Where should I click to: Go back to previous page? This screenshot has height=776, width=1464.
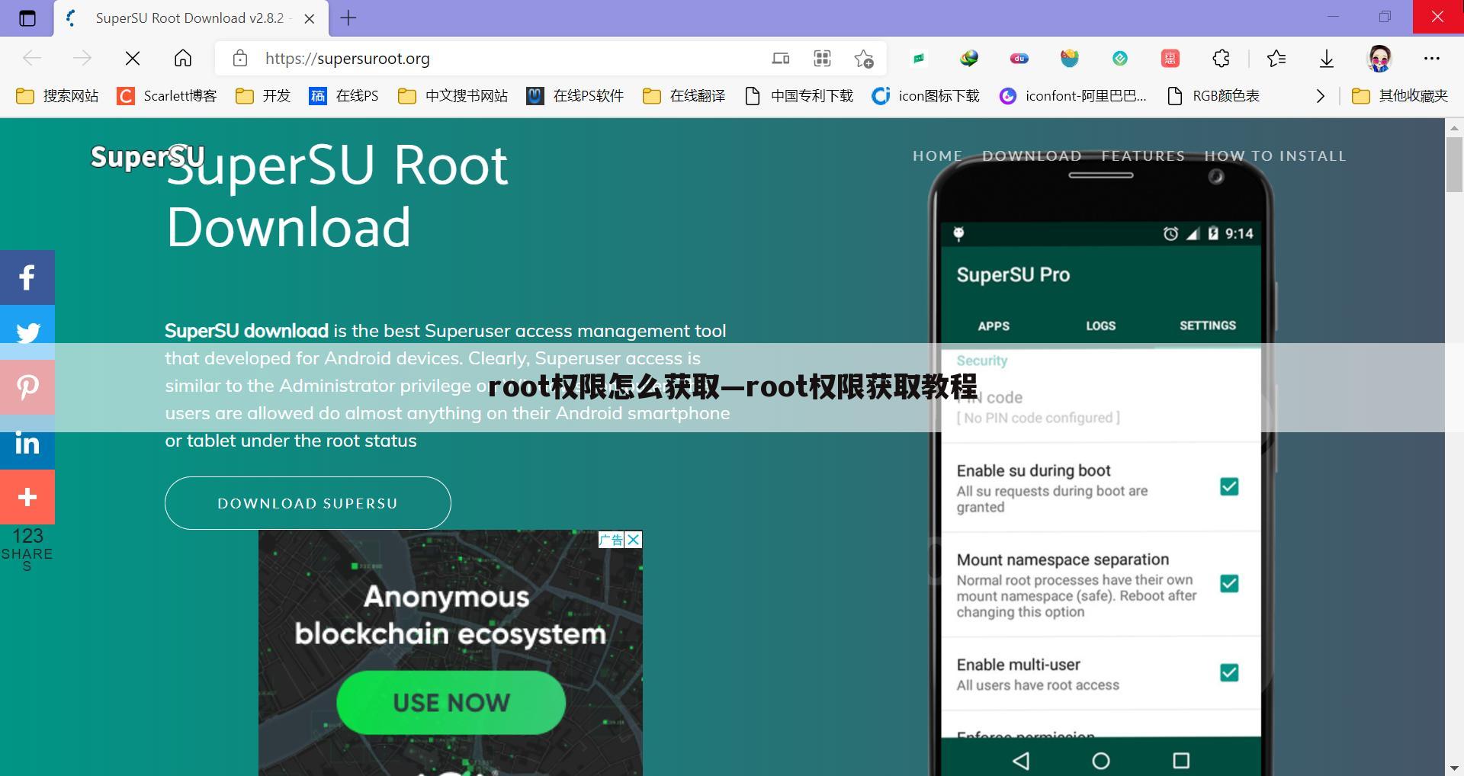click(x=32, y=58)
